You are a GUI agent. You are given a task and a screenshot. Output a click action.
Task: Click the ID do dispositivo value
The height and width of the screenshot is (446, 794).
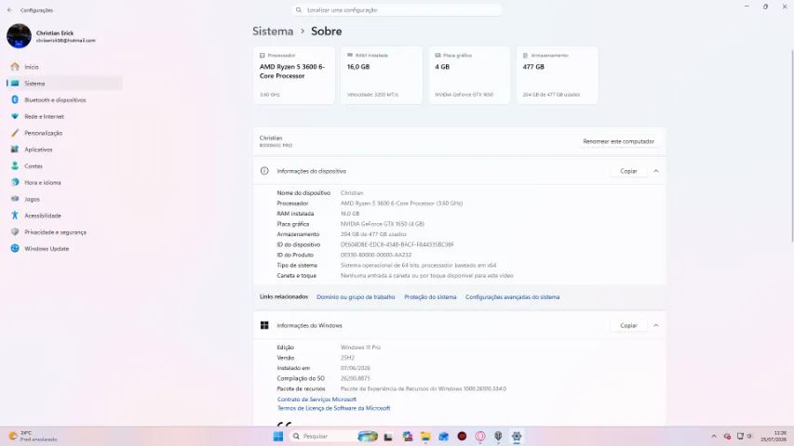397,244
